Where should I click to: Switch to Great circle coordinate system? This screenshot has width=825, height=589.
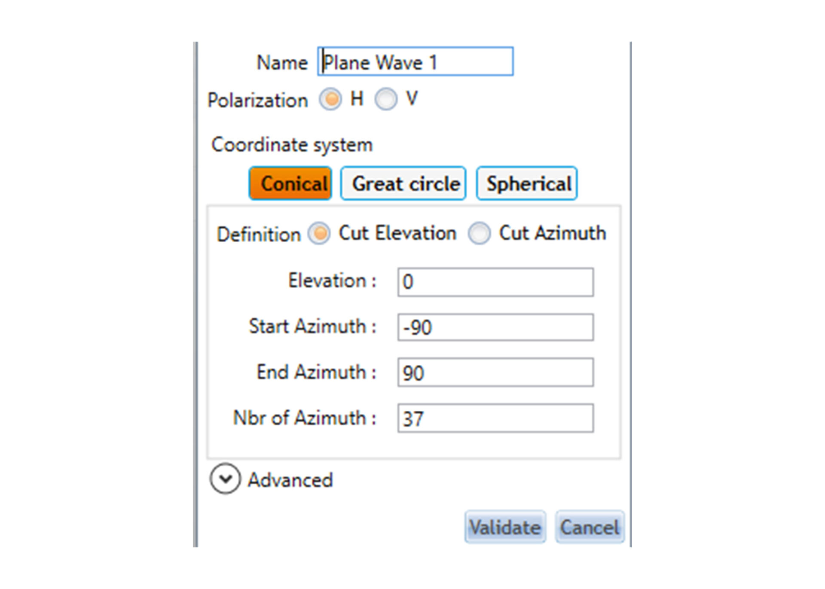pos(403,183)
